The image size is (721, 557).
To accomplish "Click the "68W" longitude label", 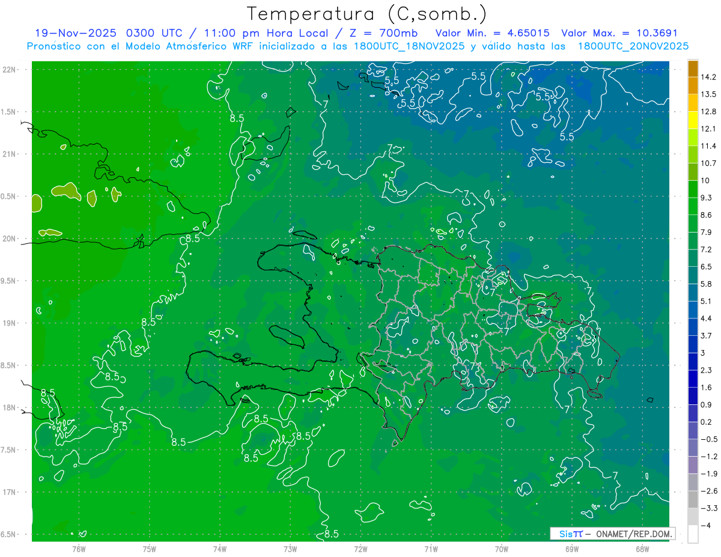I will (x=642, y=549).
